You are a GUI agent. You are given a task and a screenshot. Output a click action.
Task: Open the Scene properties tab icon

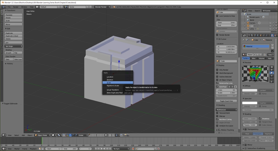coord(255,35)
